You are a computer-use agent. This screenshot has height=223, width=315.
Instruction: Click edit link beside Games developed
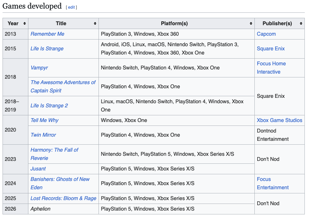click(71, 7)
